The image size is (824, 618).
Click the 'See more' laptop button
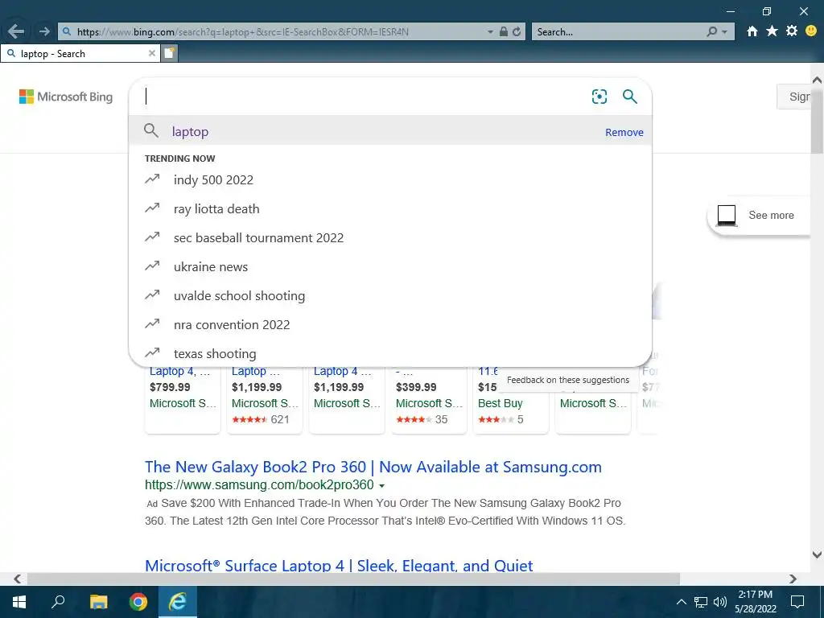(760, 215)
